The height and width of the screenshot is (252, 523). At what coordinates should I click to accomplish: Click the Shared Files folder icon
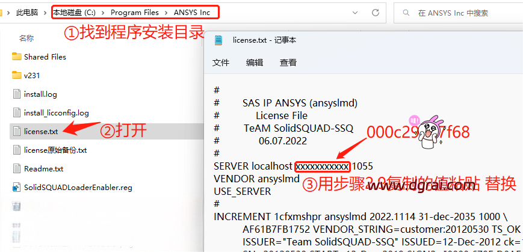point(17,57)
